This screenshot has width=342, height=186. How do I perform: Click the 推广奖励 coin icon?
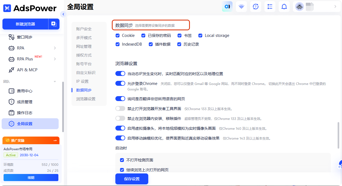[7, 140]
